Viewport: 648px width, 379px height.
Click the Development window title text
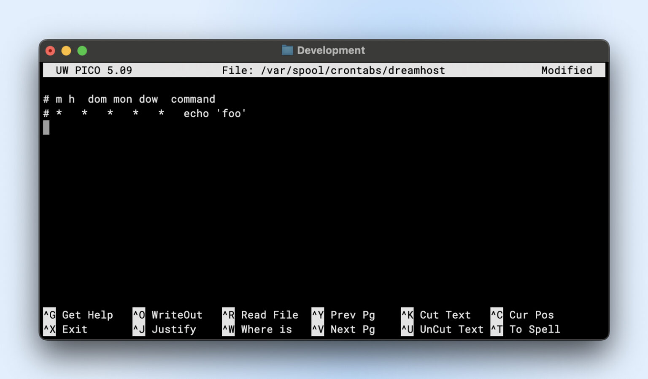(x=331, y=50)
